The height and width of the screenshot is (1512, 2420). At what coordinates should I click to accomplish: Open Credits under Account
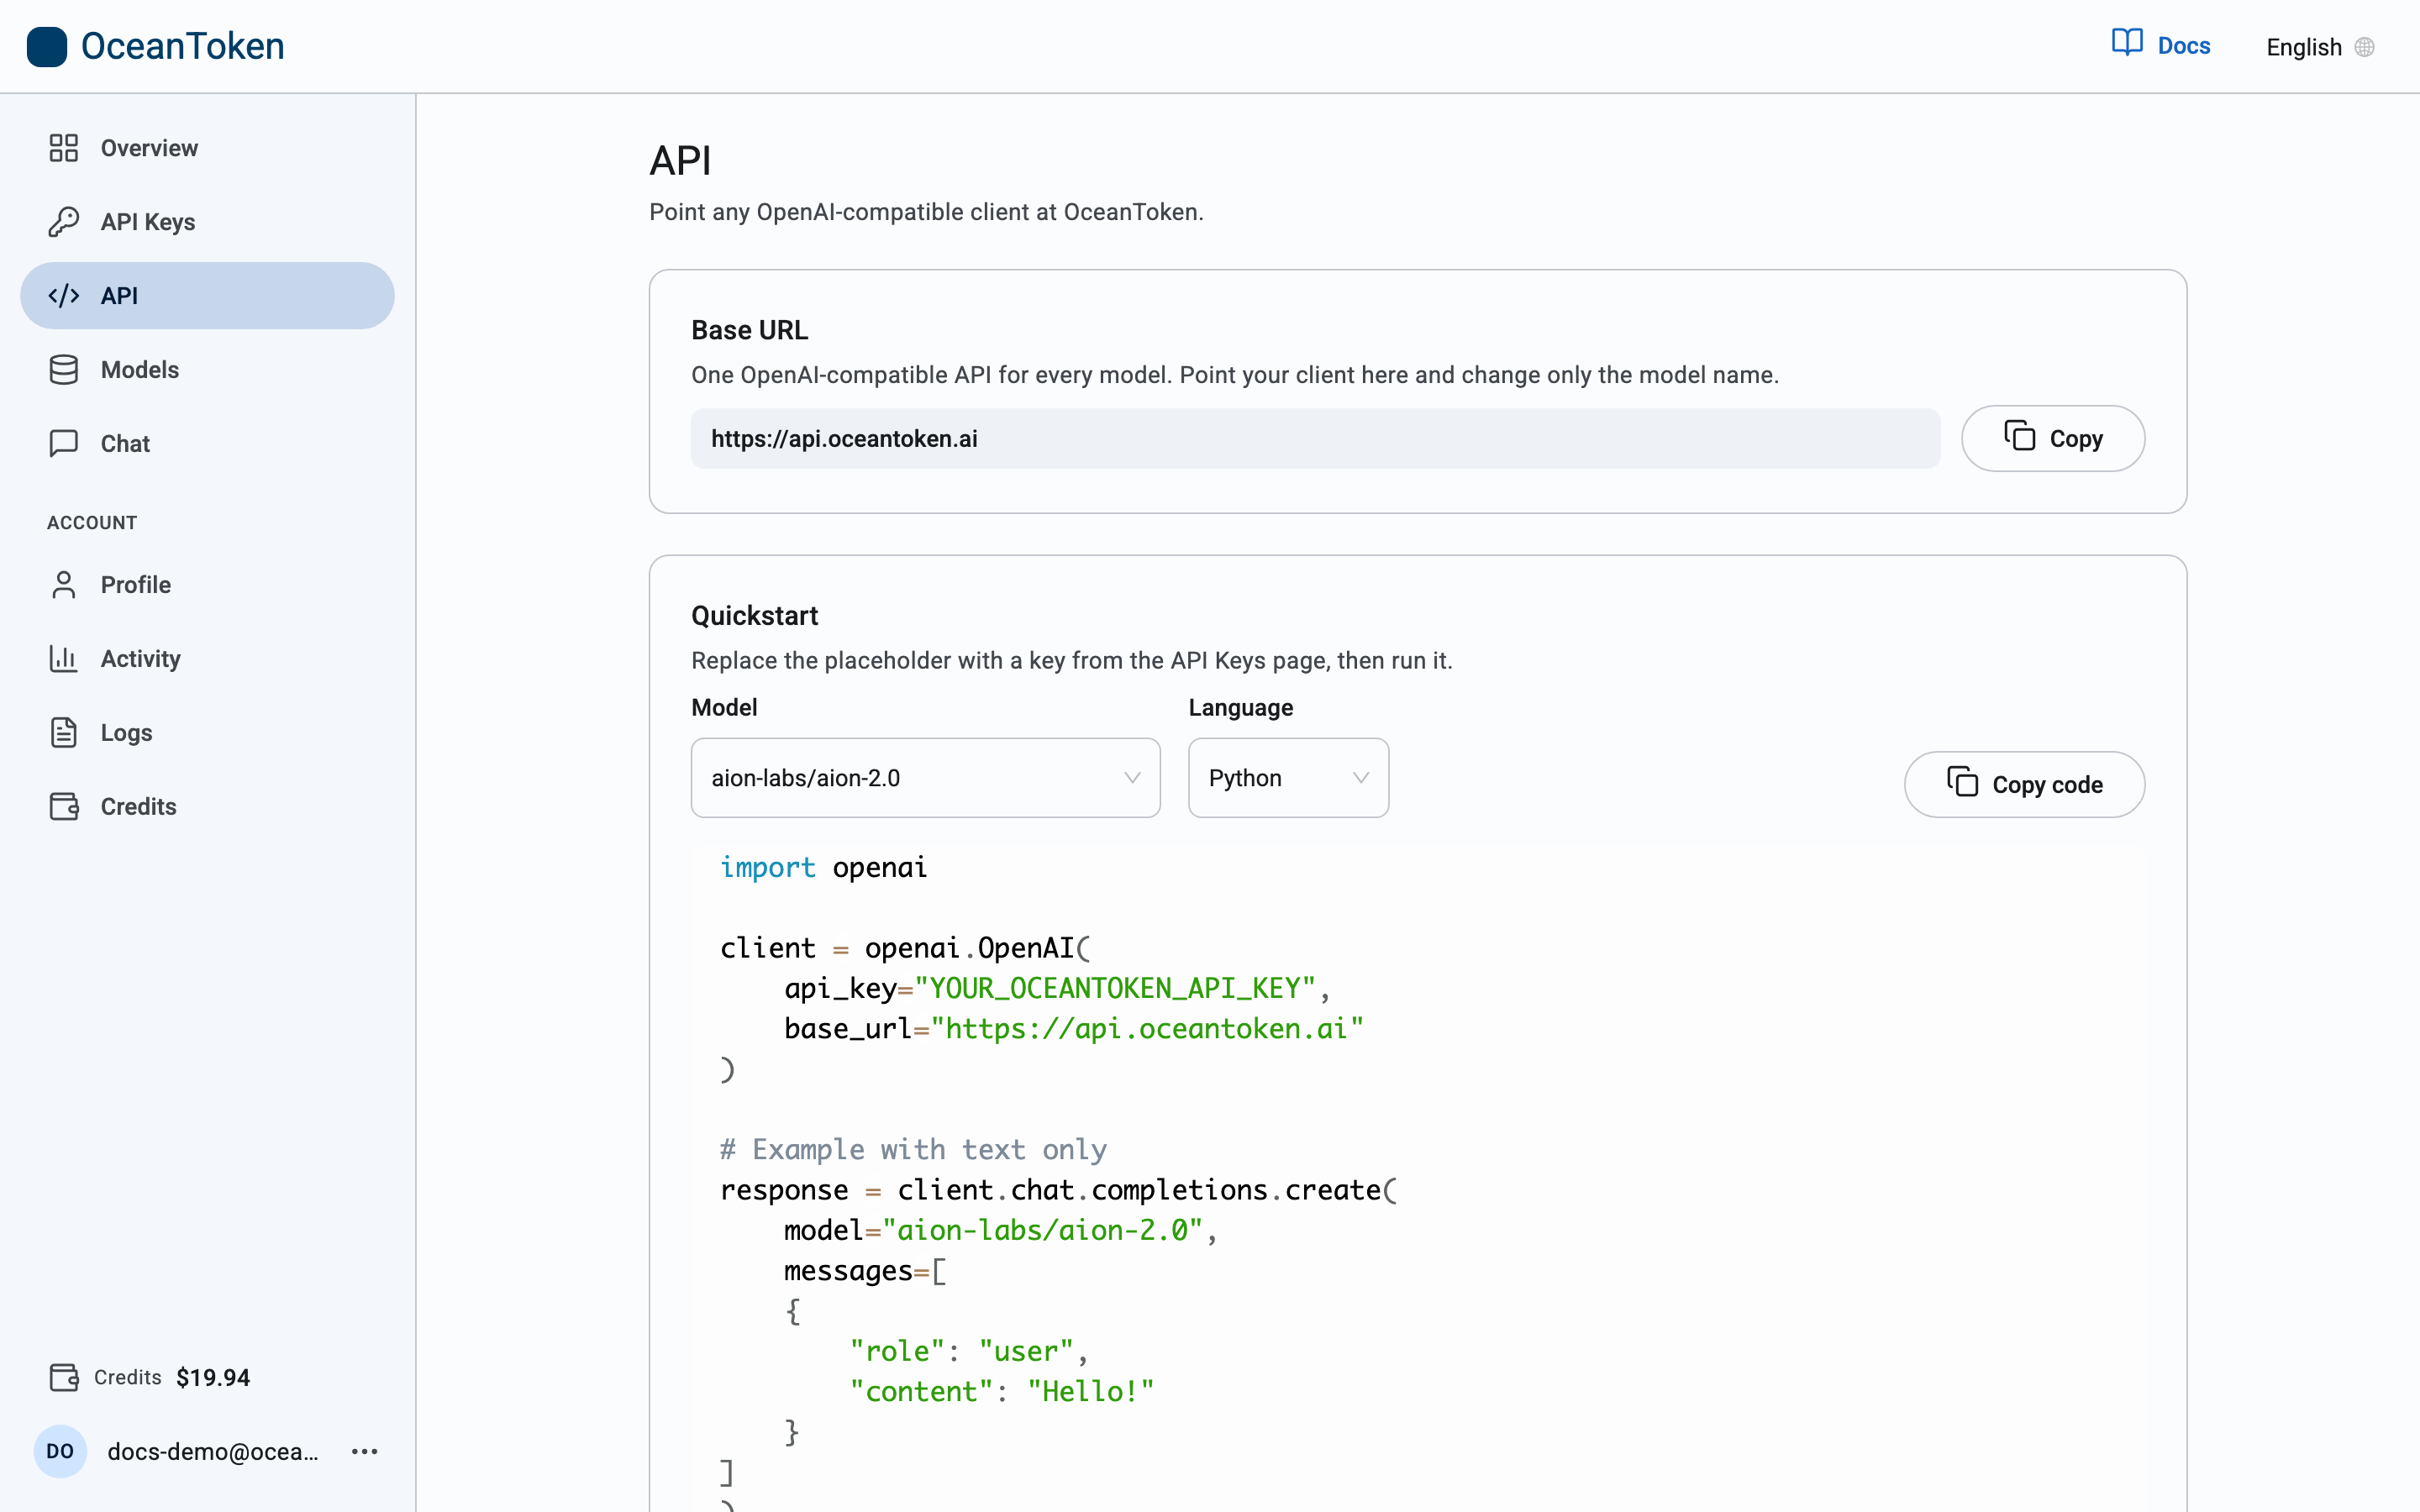tap(207, 807)
